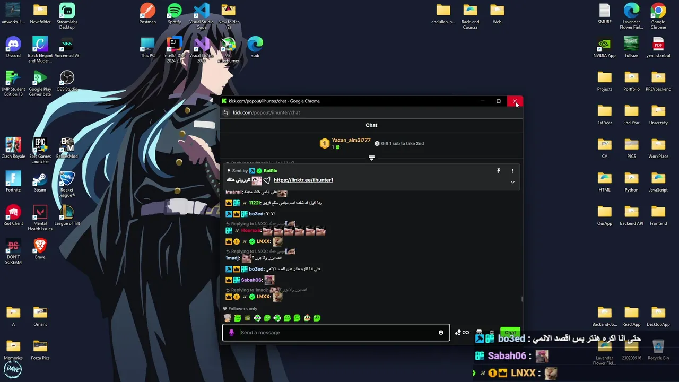The height and width of the screenshot is (382, 679).
Task: Minimize the Kick chat Chrome window
Action: (482, 101)
